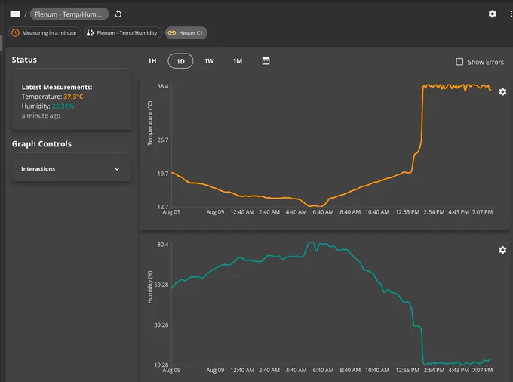Open the vertical dots overflow menu
Image resolution: width=513 pixels, height=382 pixels.
tap(511, 14)
